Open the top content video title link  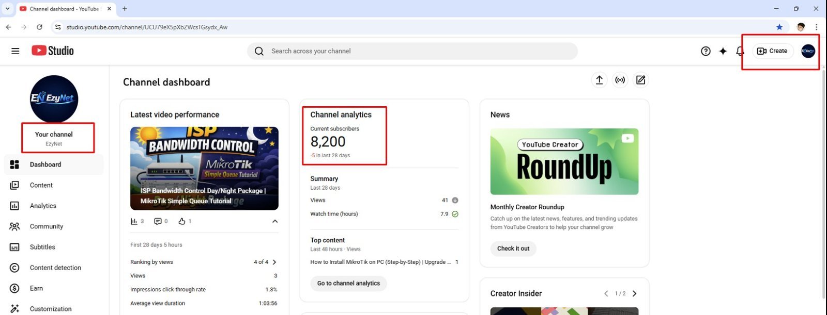(380, 262)
